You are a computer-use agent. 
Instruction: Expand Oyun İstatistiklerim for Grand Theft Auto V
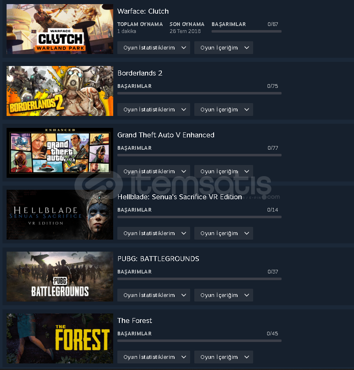pyautogui.click(x=154, y=171)
